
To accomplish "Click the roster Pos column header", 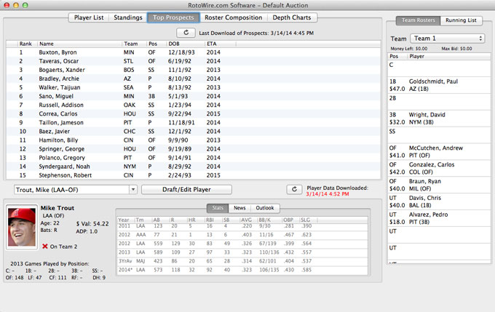I will tap(397, 57).
